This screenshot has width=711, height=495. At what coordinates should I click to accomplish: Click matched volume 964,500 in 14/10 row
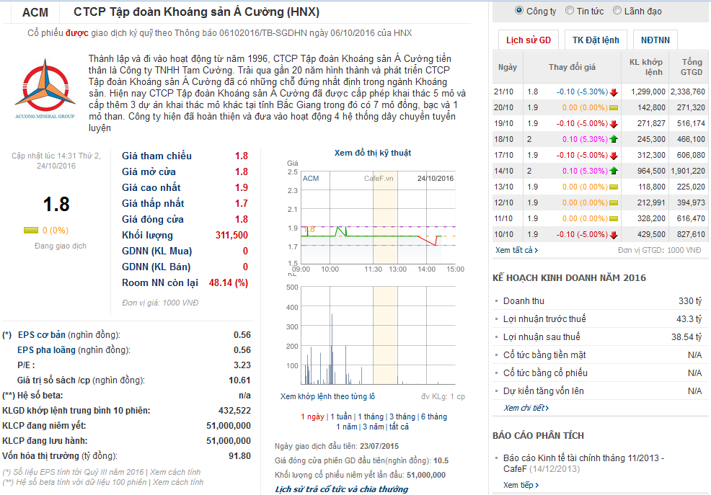coord(651,171)
